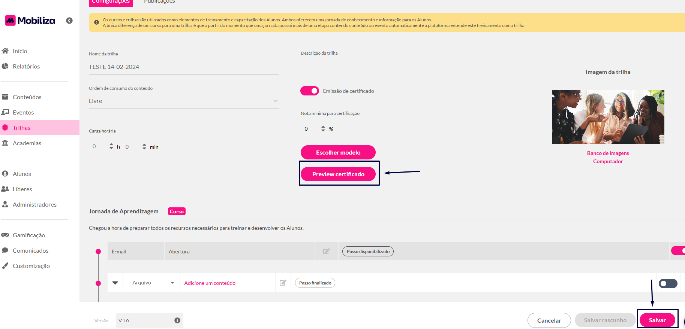The width and height of the screenshot is (685, 329).
Task: Open Alunos in the sidebar
Action: tap(22, 174)
